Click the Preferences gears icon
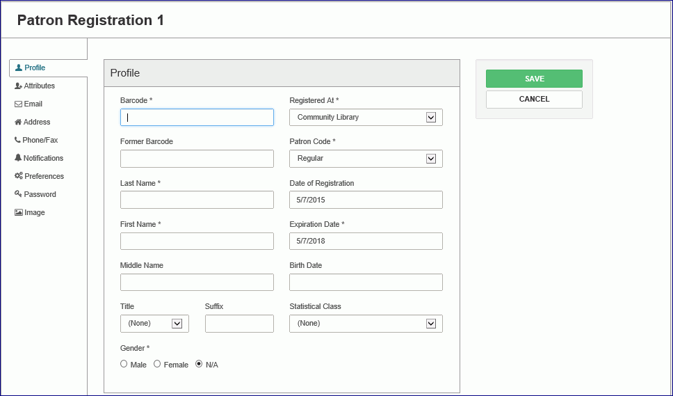Viewport: 673px width, 396px height. [19, 177]
